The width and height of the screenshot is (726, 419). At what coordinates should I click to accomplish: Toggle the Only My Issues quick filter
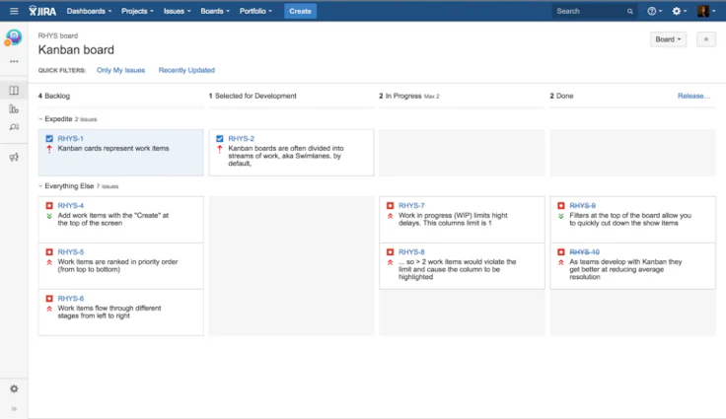point(120,71)
